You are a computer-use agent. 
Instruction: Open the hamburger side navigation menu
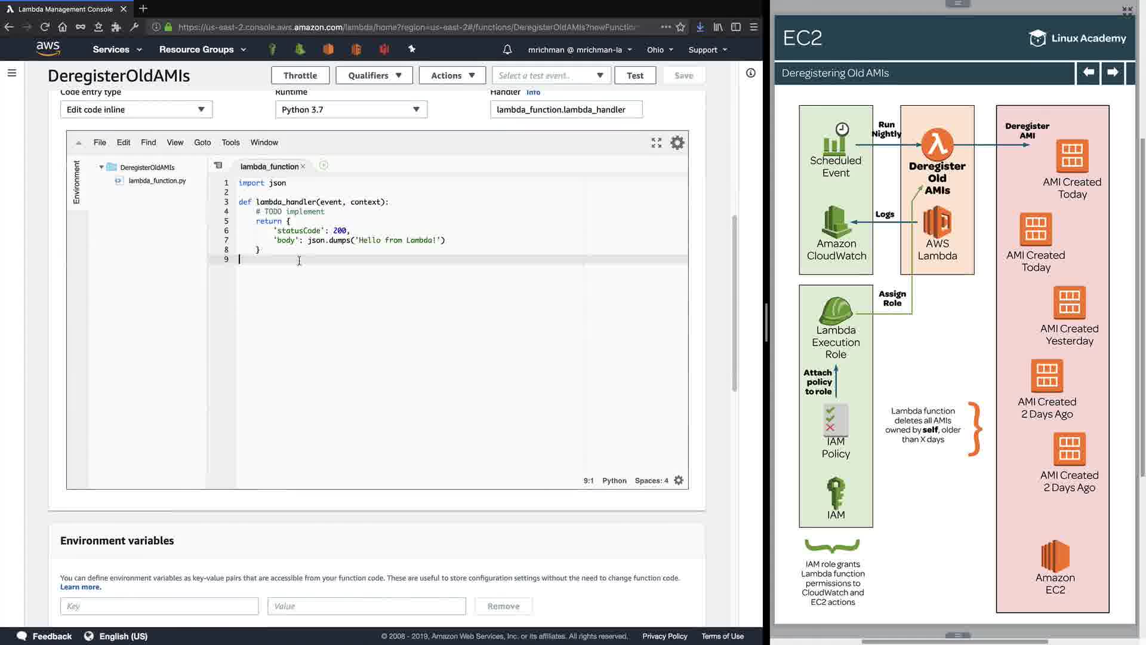(12, 73)
